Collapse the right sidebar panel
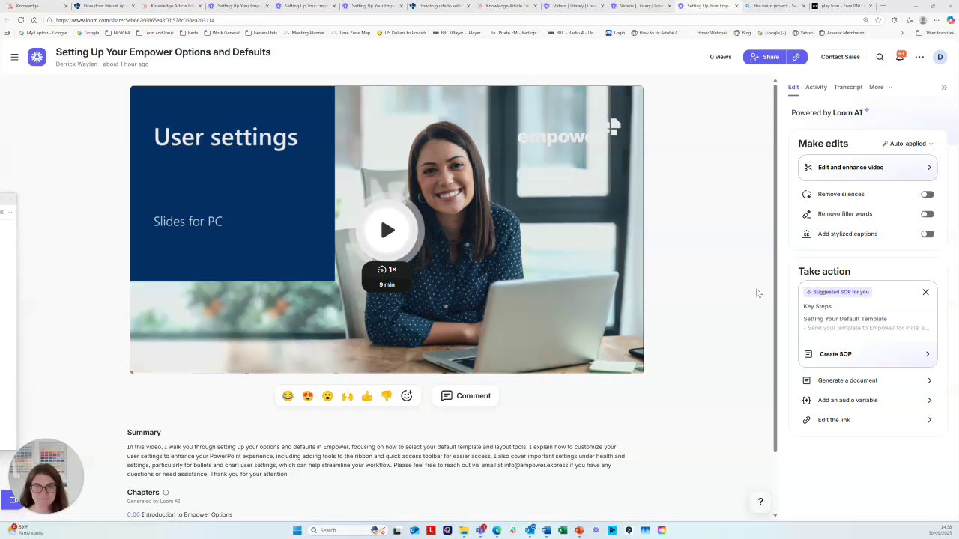Viewport: 959px width, 539px height. coord(944,88)
